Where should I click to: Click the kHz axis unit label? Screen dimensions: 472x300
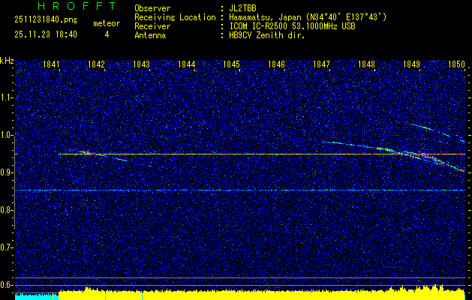7,60
